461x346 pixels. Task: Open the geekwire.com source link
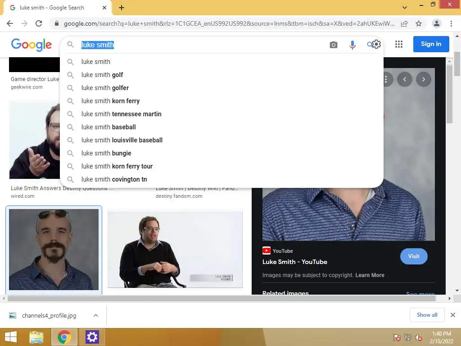pyautogui.click(x=27, y=87)
